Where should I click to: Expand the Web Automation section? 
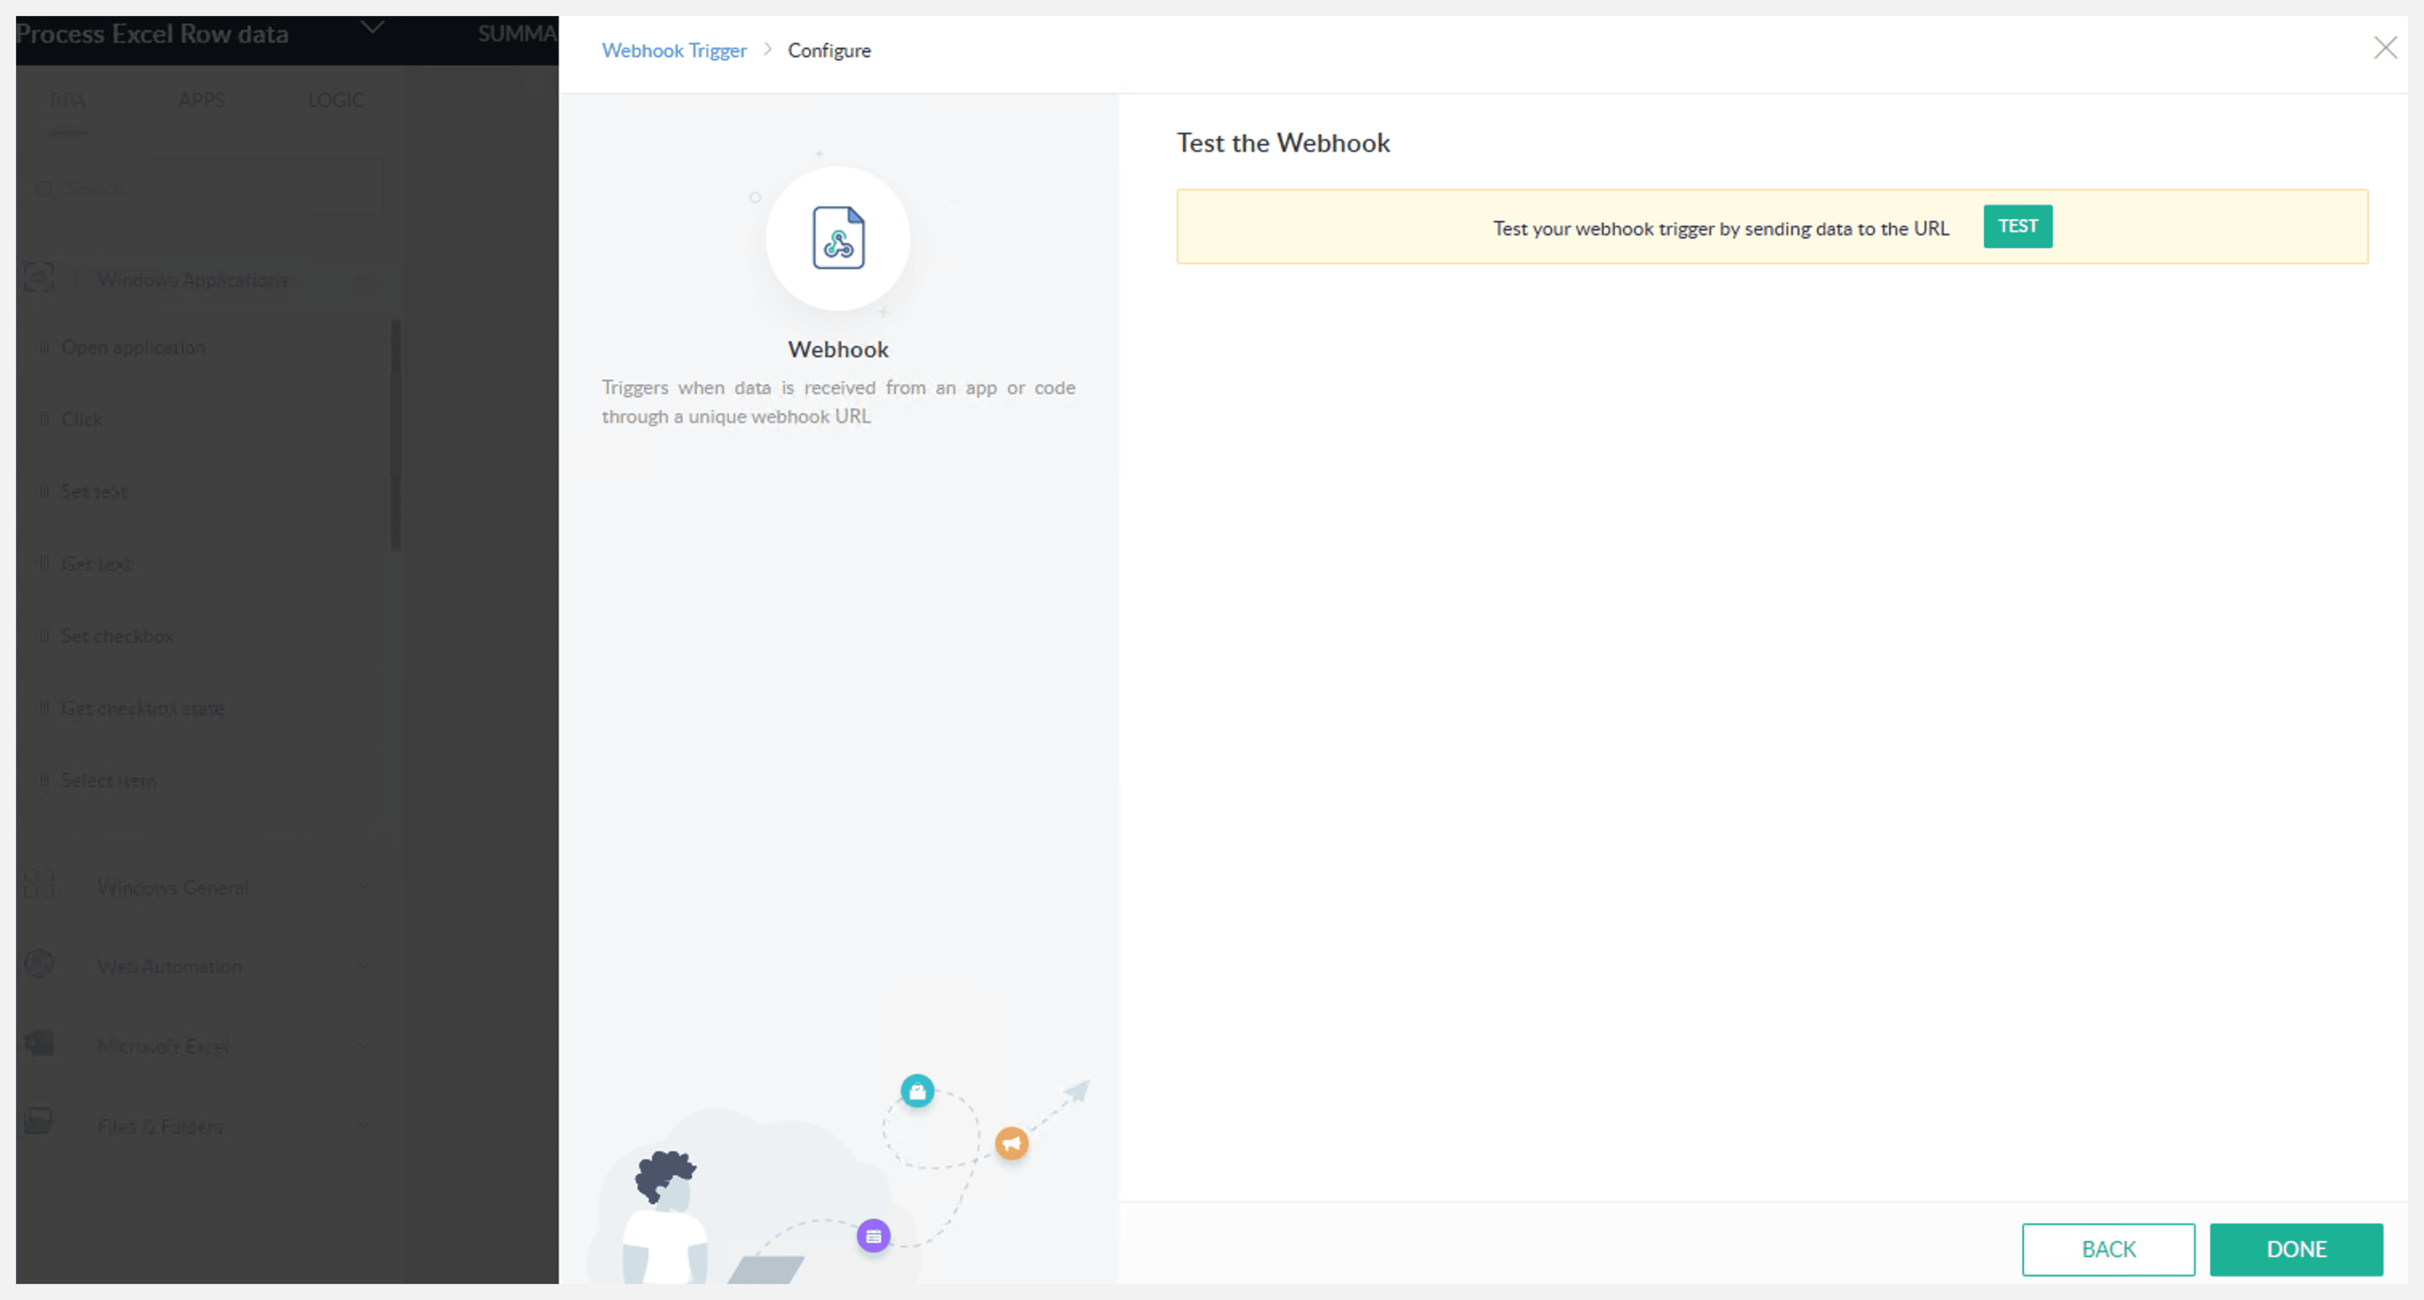[364, 966]
